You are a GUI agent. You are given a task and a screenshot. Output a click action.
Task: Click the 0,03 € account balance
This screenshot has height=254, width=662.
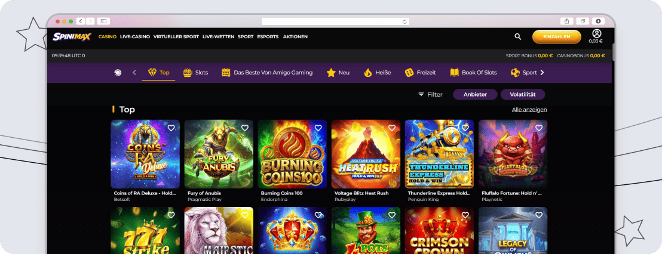(596, 41)
